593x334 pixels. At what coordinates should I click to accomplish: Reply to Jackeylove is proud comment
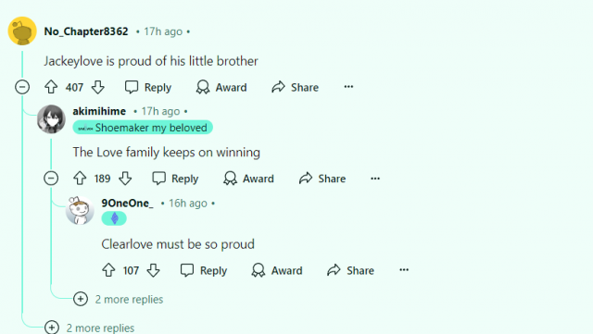click(x=148, y=87)
